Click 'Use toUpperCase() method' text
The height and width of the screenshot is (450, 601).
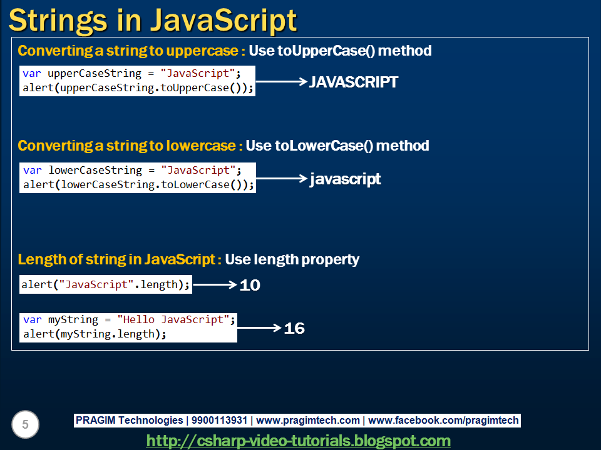(340, 51)
